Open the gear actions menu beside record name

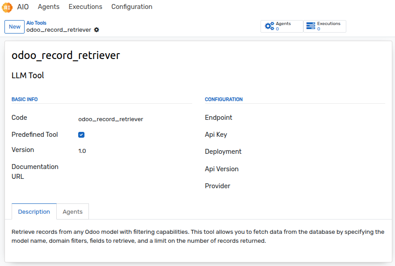(x=97, y=30)
